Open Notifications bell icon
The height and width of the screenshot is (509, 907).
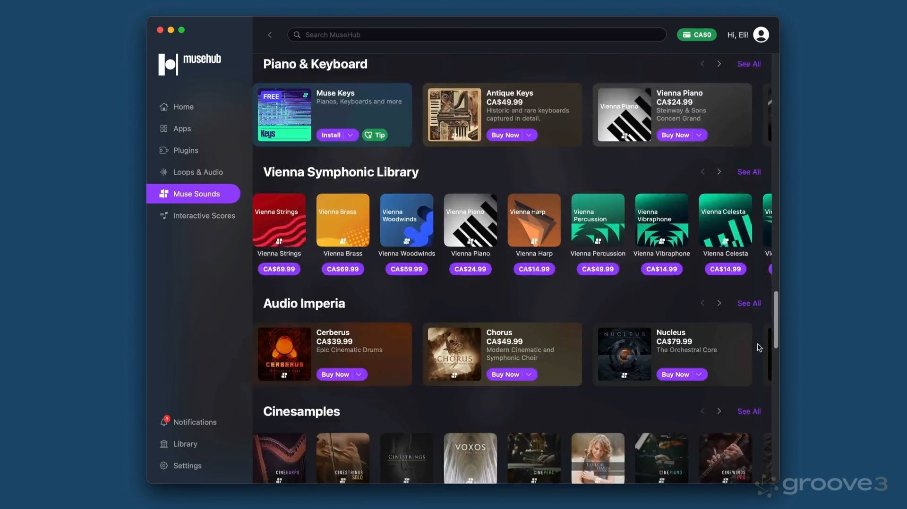tap(164, 422)
